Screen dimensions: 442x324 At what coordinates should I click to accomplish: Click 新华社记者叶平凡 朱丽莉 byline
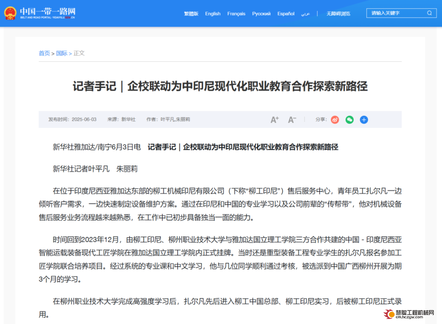click(x=95, y=169)
